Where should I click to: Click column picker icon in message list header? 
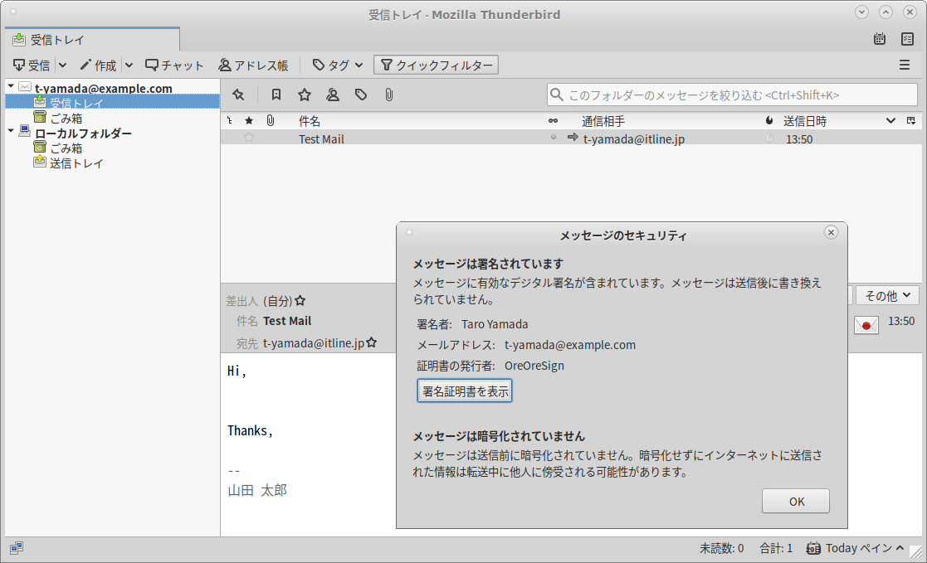pyautogui.click(x=911, y=121)
